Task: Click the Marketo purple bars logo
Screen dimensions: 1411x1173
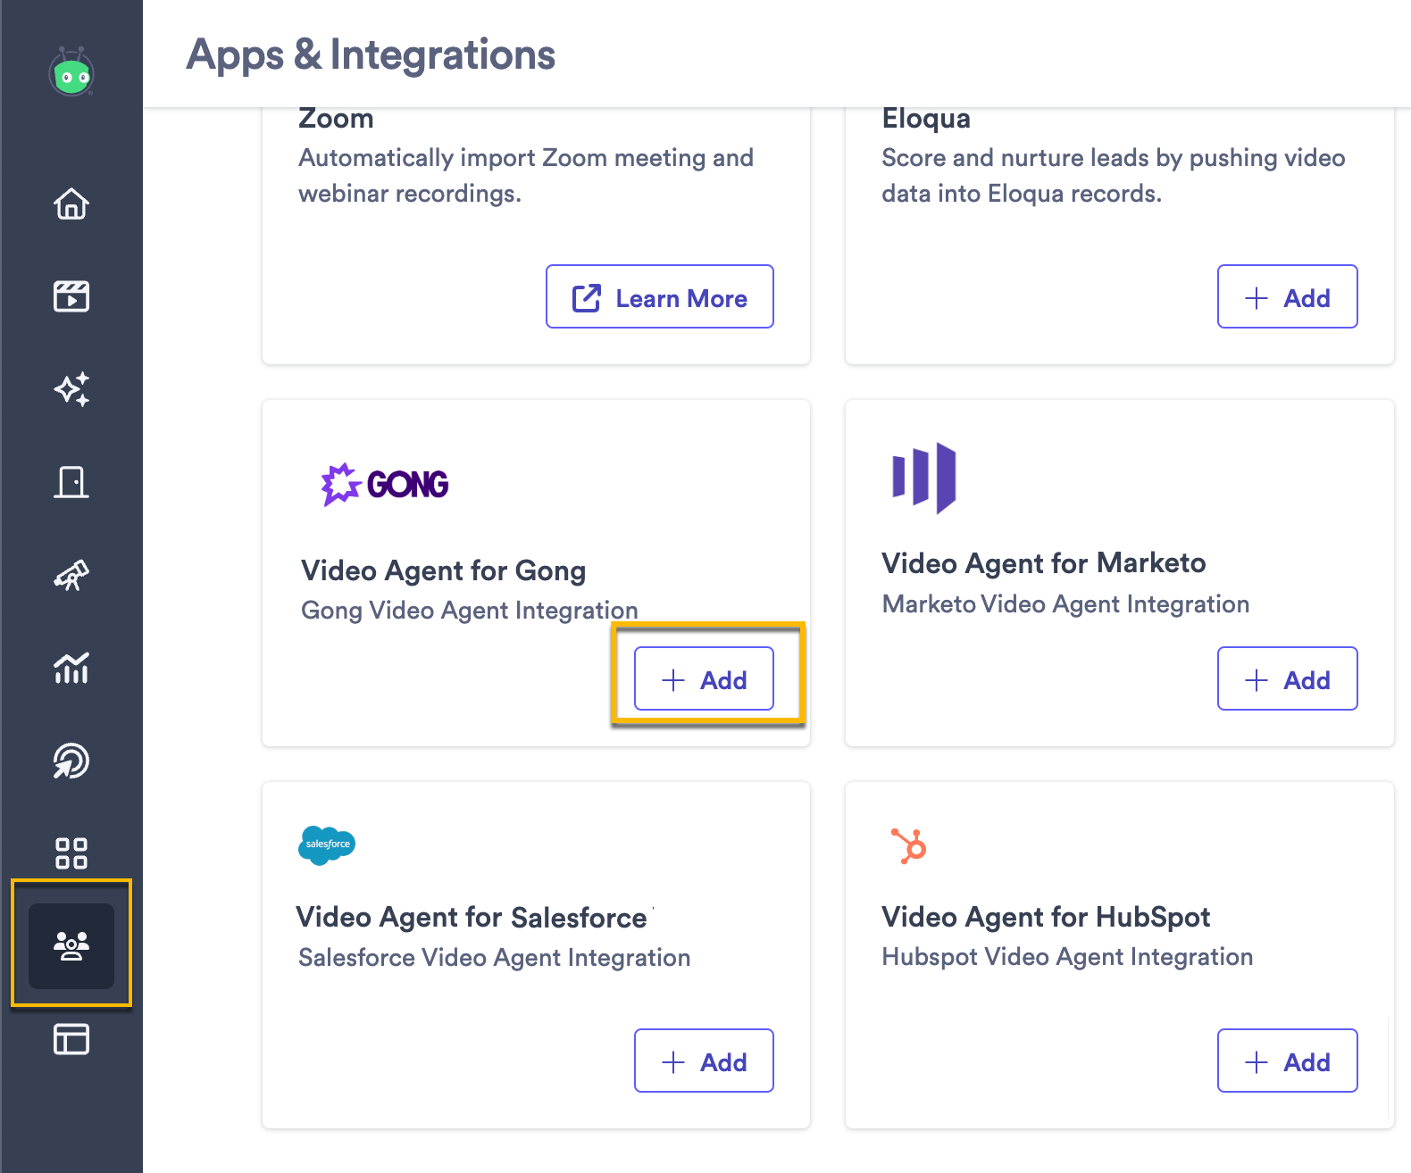Action: [x=924, y=478]
